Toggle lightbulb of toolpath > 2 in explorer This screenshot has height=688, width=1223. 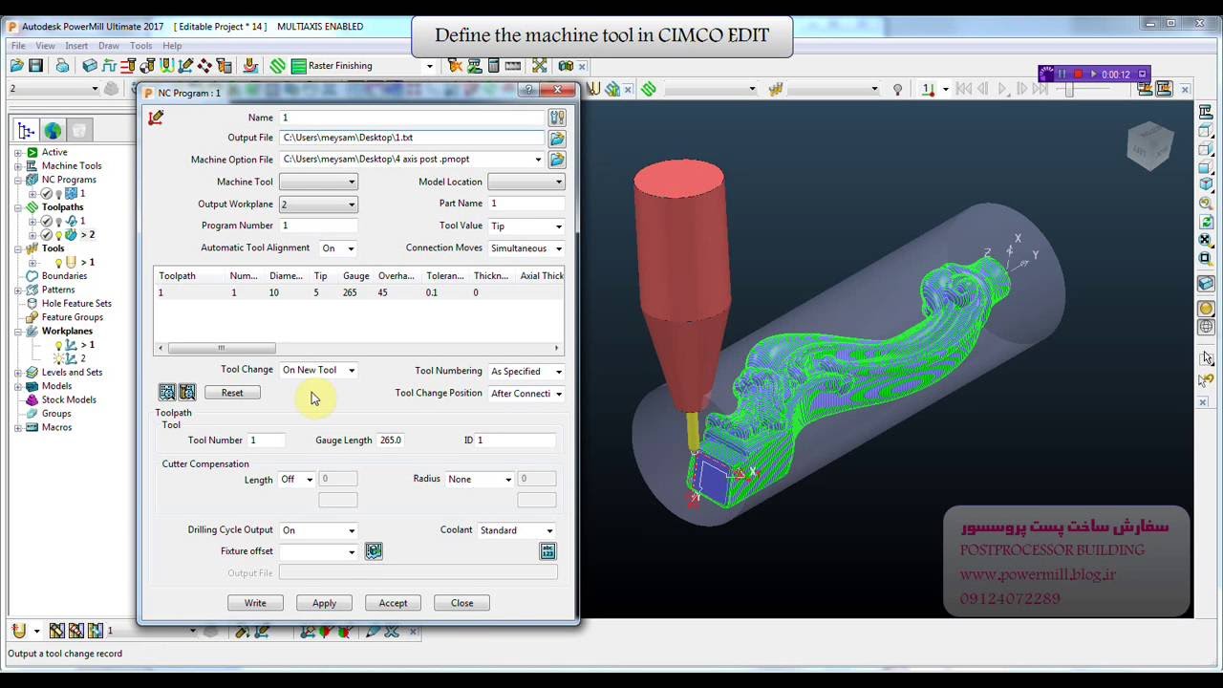[58, 235]
